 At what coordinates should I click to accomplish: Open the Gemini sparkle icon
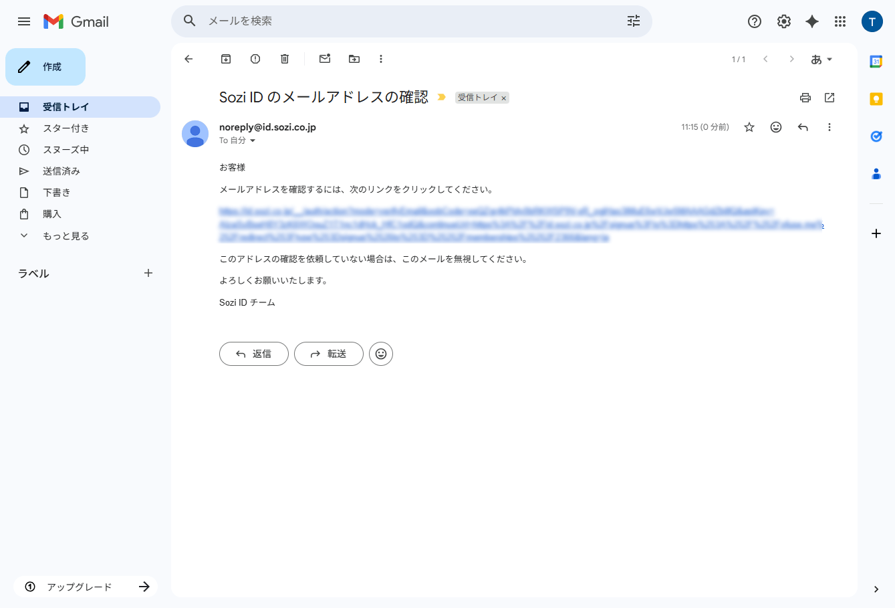(x=812, y=21)
